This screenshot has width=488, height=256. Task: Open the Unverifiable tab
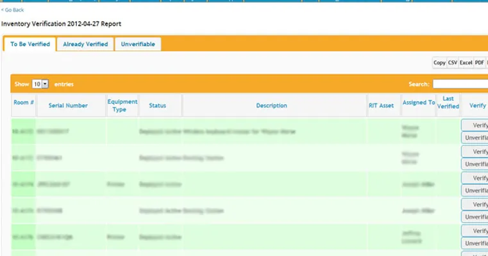[x=138, y=44]
